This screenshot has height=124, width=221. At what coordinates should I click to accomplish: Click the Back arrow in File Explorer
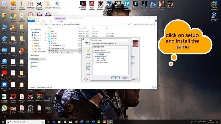(30, 24)
